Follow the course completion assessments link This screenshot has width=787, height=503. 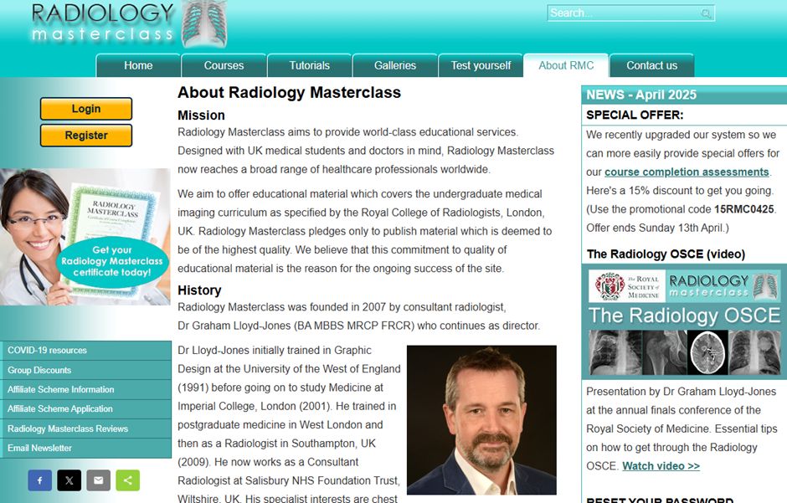click(687, 172)
